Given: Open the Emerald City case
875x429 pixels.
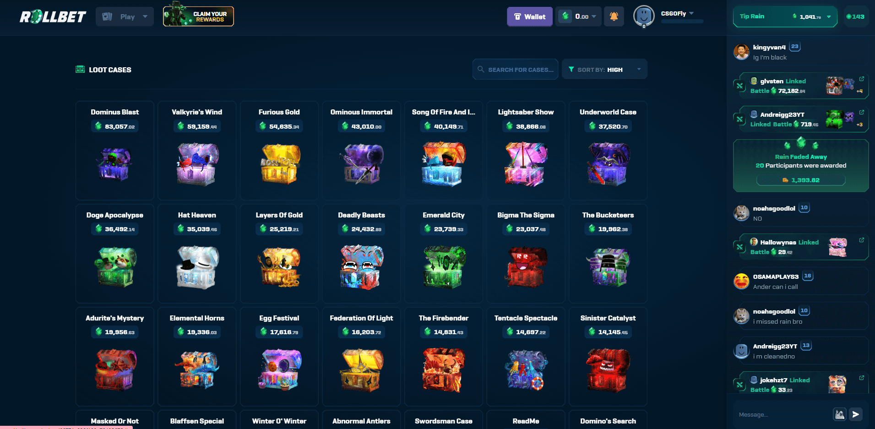Looking at the screenshot, I should pos(443,253).
